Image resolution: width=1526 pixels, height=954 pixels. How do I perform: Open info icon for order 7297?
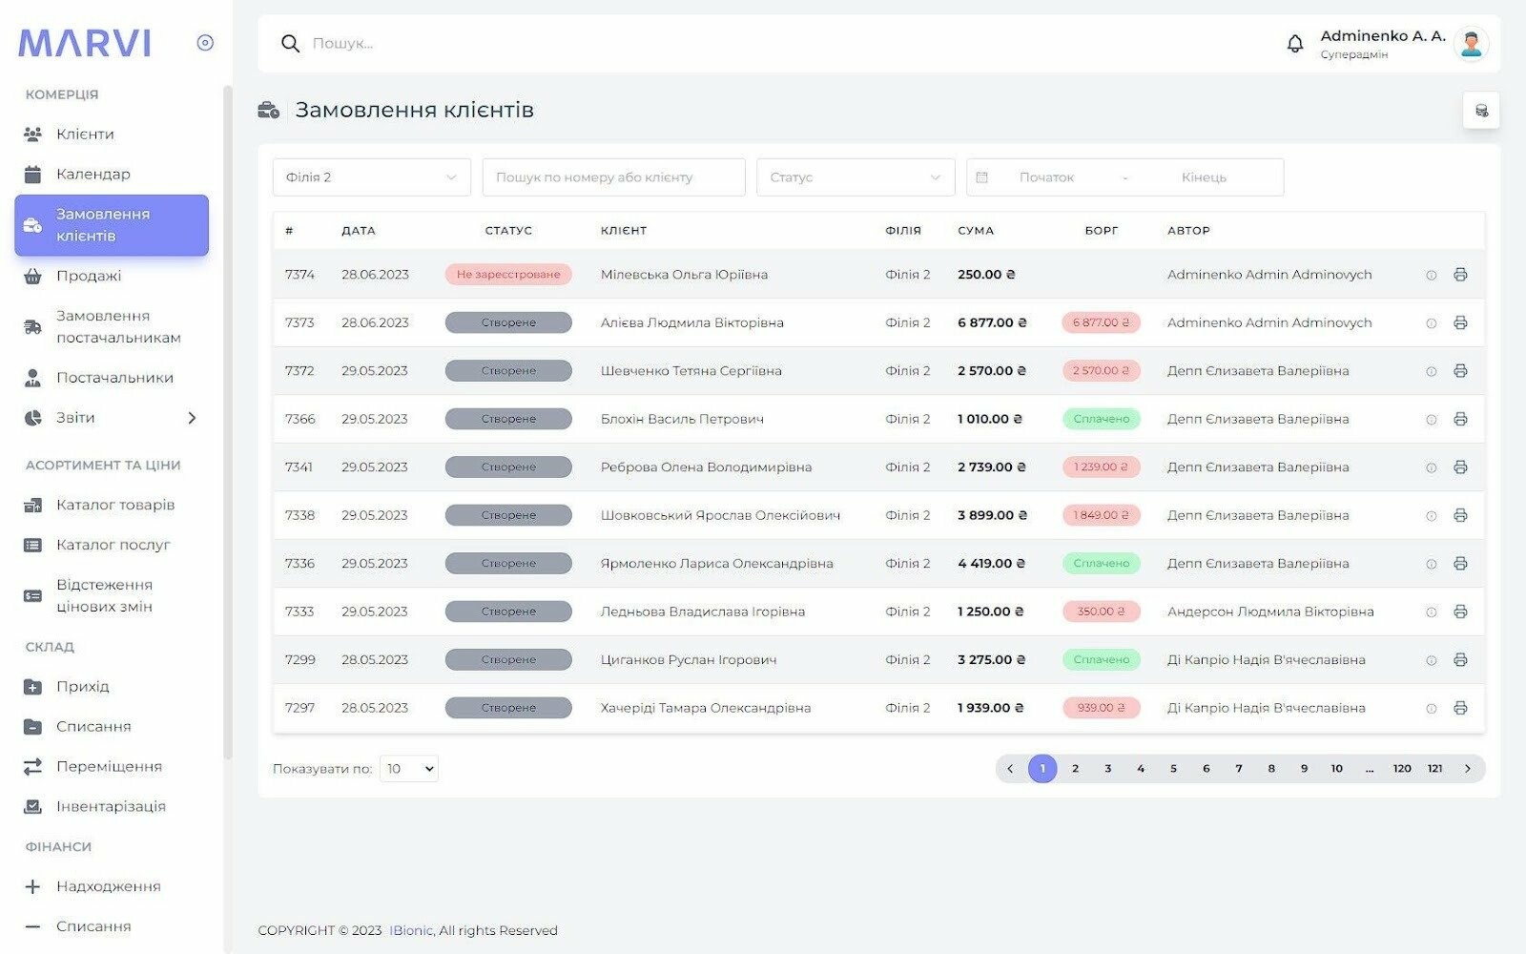[1431, 709]
